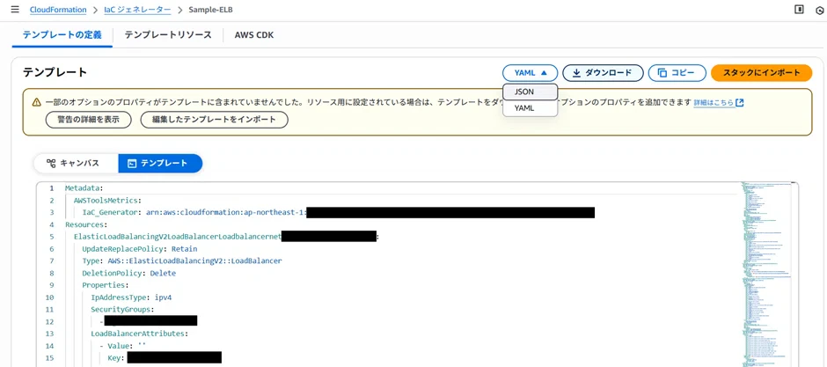Click the warning triangle icon in the alert
This screenshot has width=827, height=367.
(x=36, y=102)
